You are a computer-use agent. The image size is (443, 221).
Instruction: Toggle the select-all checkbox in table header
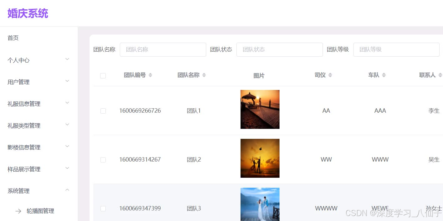103,76
